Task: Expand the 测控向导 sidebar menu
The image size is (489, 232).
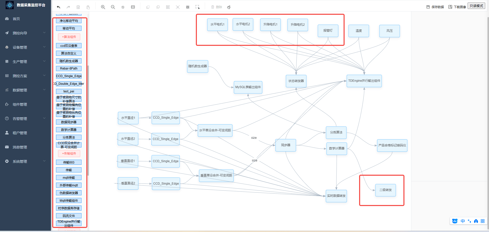Action: (x=25, y=33)
